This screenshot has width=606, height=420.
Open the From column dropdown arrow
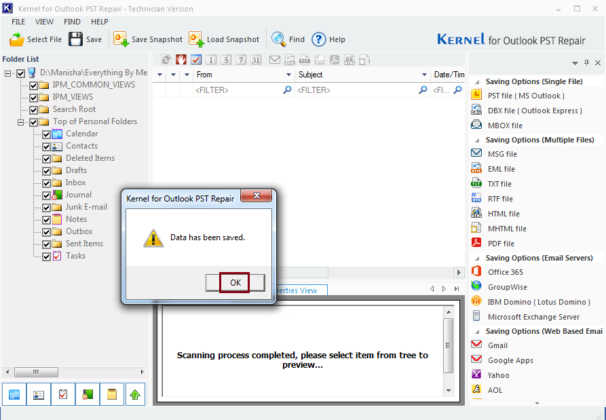(x=288, y=75)
